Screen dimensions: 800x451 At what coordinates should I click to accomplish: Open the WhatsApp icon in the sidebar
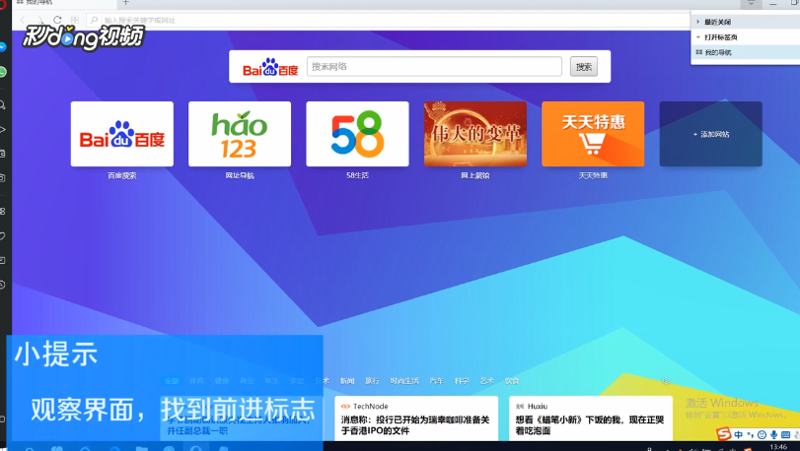(3, 72)
